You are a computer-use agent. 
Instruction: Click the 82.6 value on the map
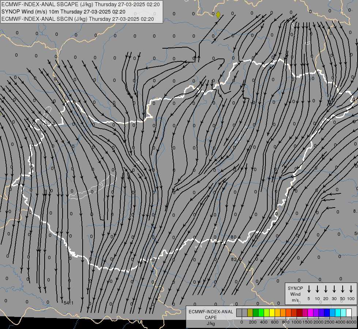(236, 260)
